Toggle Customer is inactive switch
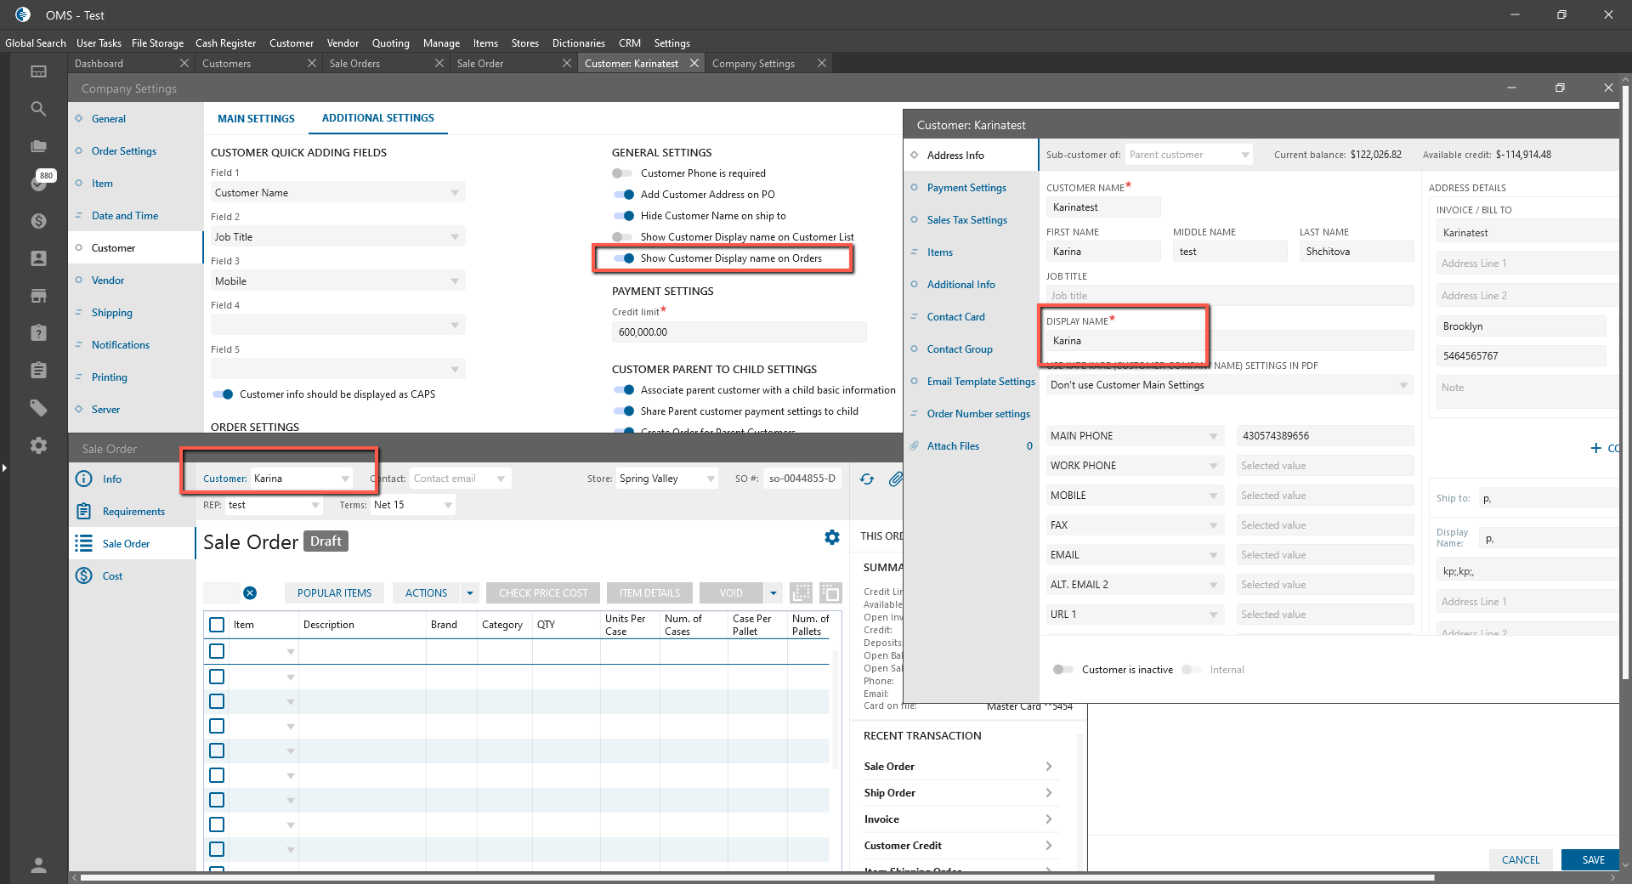The image size is (1632, 884). [1062, 670]
